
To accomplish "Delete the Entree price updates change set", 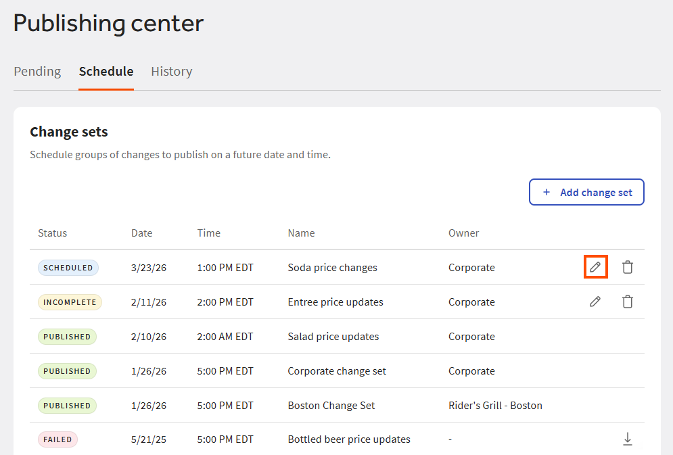I will (x=628, y=302).
